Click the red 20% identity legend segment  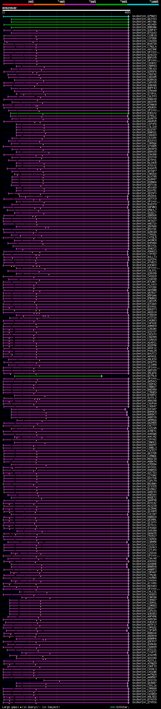click(x=18, y=5)
